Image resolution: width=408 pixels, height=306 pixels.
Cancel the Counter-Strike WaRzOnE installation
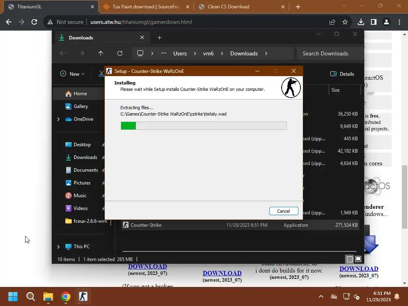click(x=284, y=211)
